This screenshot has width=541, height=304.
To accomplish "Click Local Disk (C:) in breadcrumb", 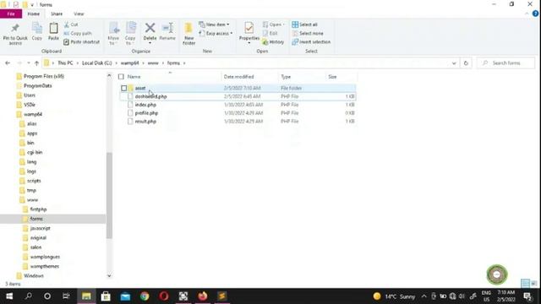I will (x=97, y=63).
